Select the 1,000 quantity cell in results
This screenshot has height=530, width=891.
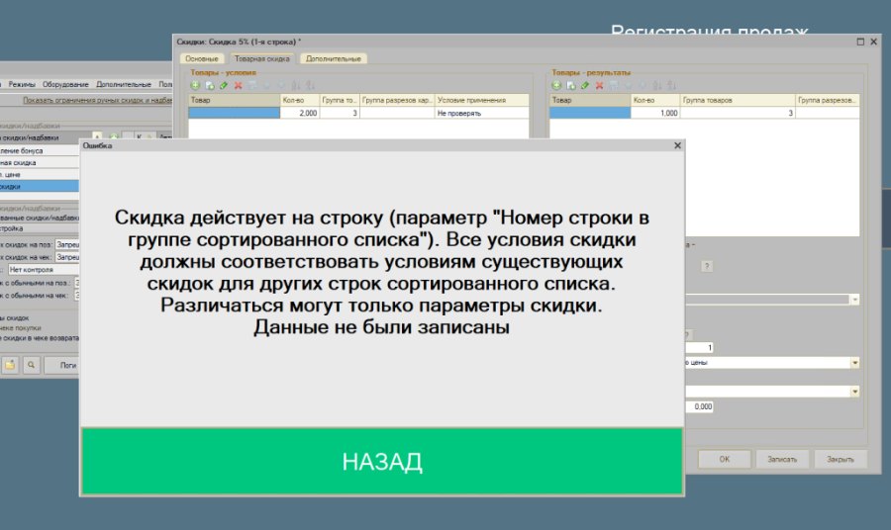655,113
